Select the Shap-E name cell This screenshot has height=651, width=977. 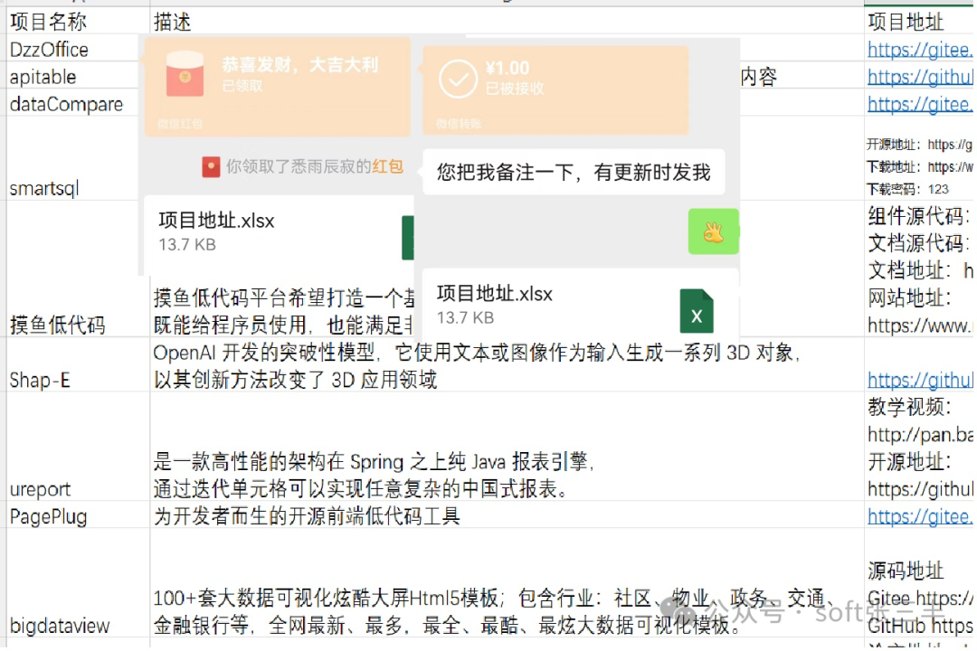point(78,365)
